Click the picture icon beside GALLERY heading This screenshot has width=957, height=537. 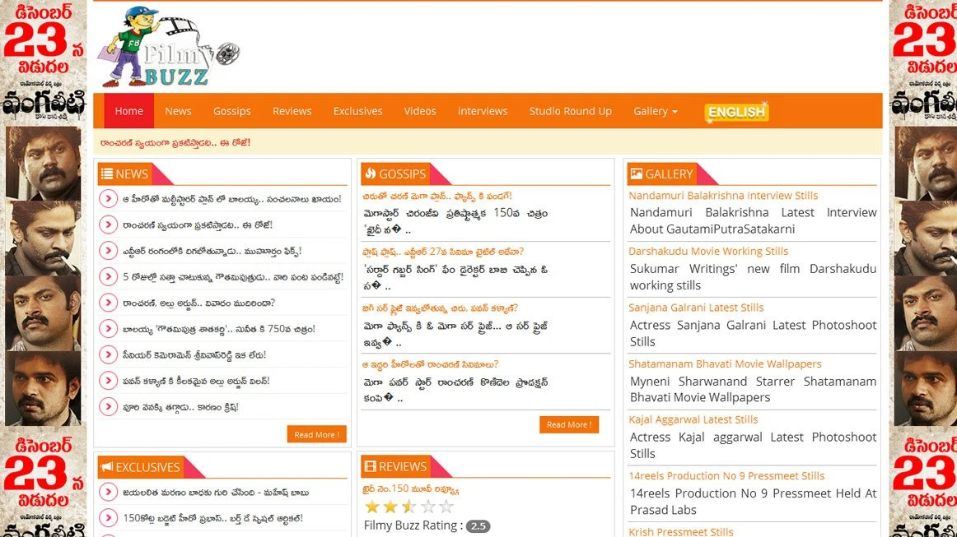coord(636,174)
